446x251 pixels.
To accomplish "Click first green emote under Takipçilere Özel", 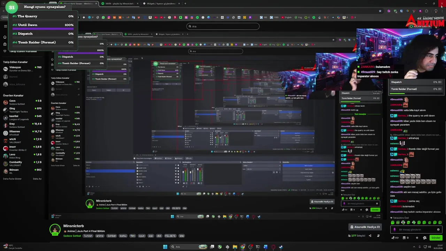I will tap(393, 222).
